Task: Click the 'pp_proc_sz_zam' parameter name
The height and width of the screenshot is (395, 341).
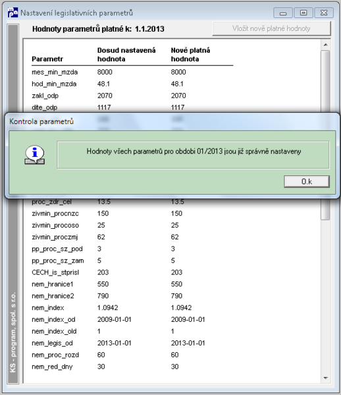Action: (x=58, y=260)
